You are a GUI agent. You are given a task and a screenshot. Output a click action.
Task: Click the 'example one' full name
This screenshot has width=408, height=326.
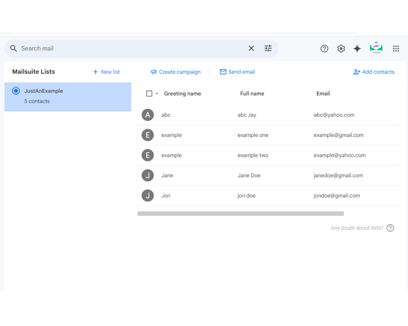pyautogui.click(x=253, y=135)
